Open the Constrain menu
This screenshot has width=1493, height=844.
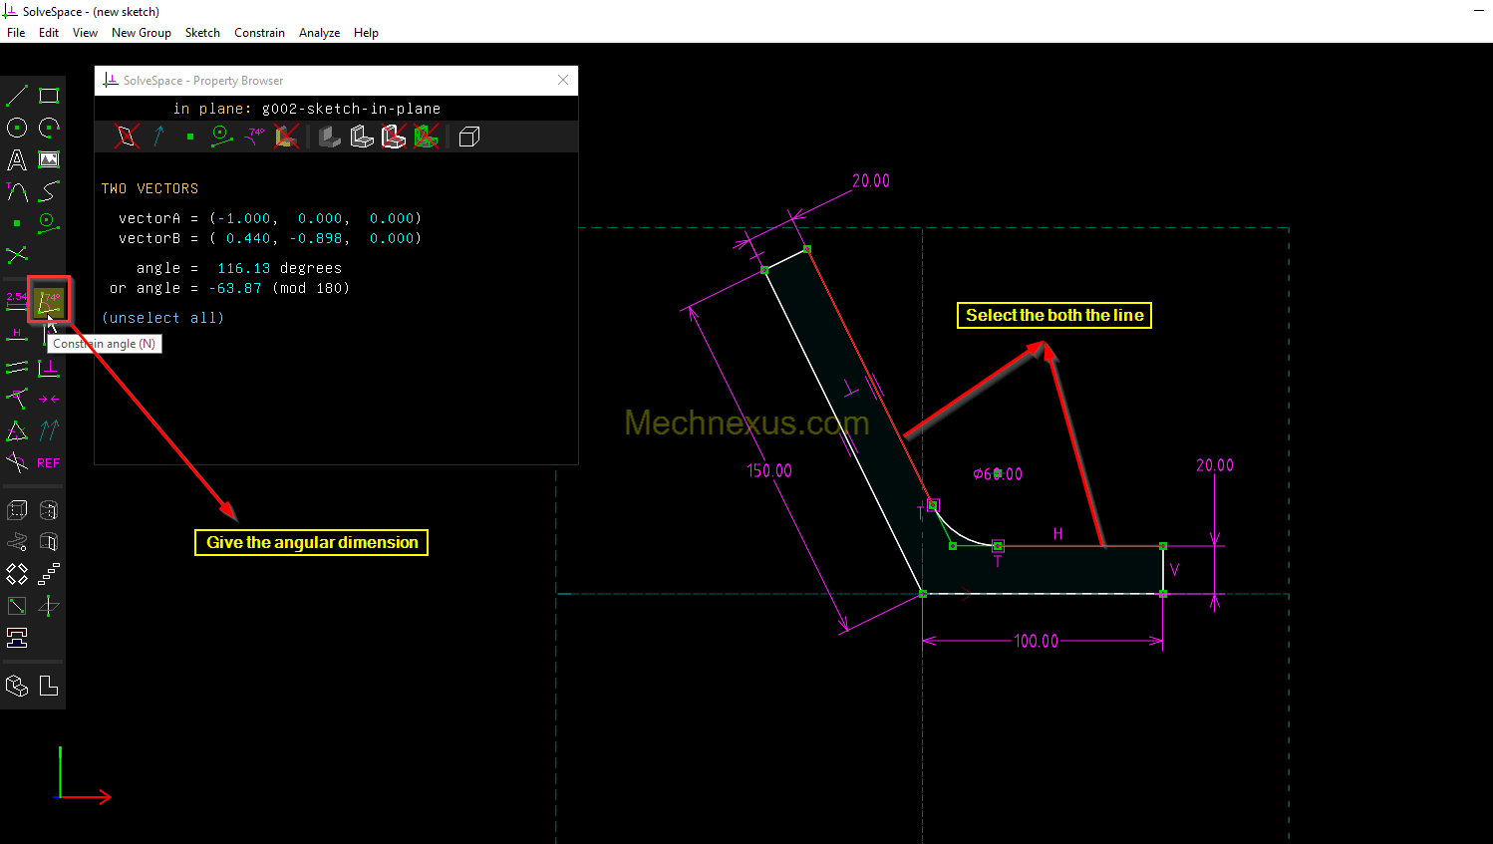(259, 33)
